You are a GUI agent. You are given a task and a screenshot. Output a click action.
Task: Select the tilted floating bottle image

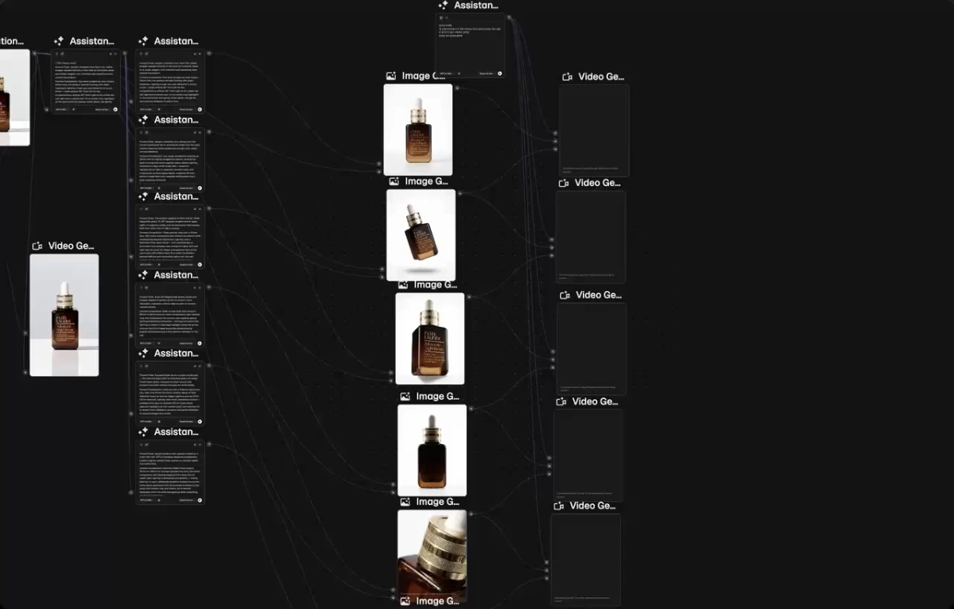[x=421, y=235]
